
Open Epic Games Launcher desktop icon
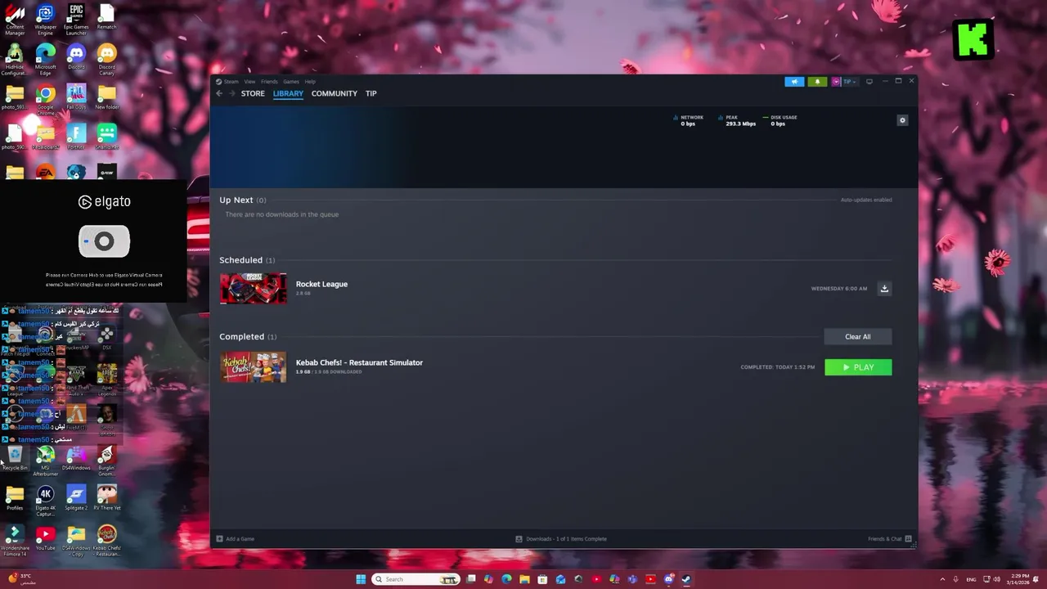click(x=76, y=20)
